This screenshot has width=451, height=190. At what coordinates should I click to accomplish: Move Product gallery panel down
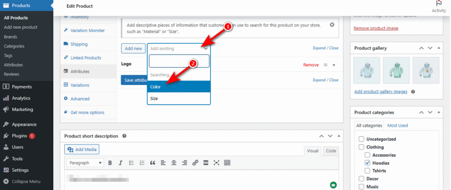430,48
